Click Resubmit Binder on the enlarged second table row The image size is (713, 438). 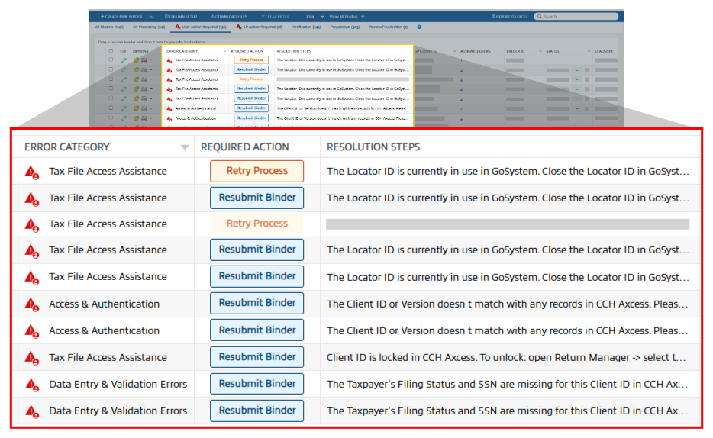click(257, 198)
